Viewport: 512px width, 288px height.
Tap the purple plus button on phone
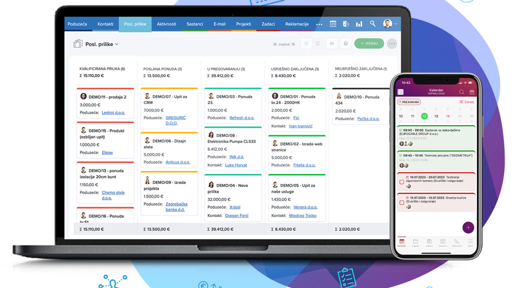[468, 227]
